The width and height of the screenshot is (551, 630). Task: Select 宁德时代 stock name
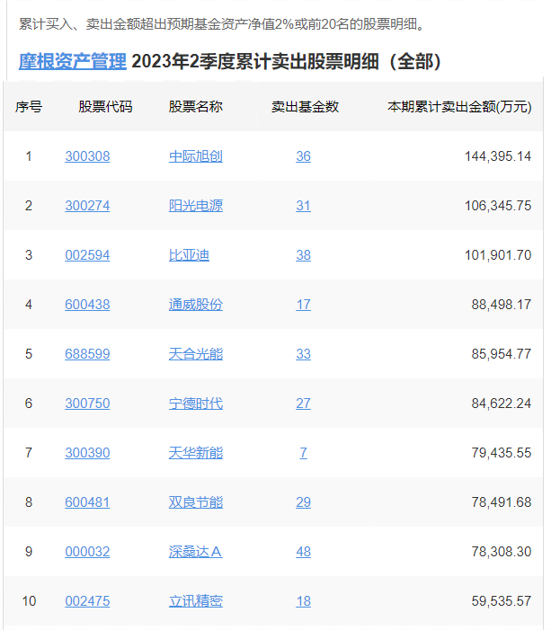tap(195, 404)
